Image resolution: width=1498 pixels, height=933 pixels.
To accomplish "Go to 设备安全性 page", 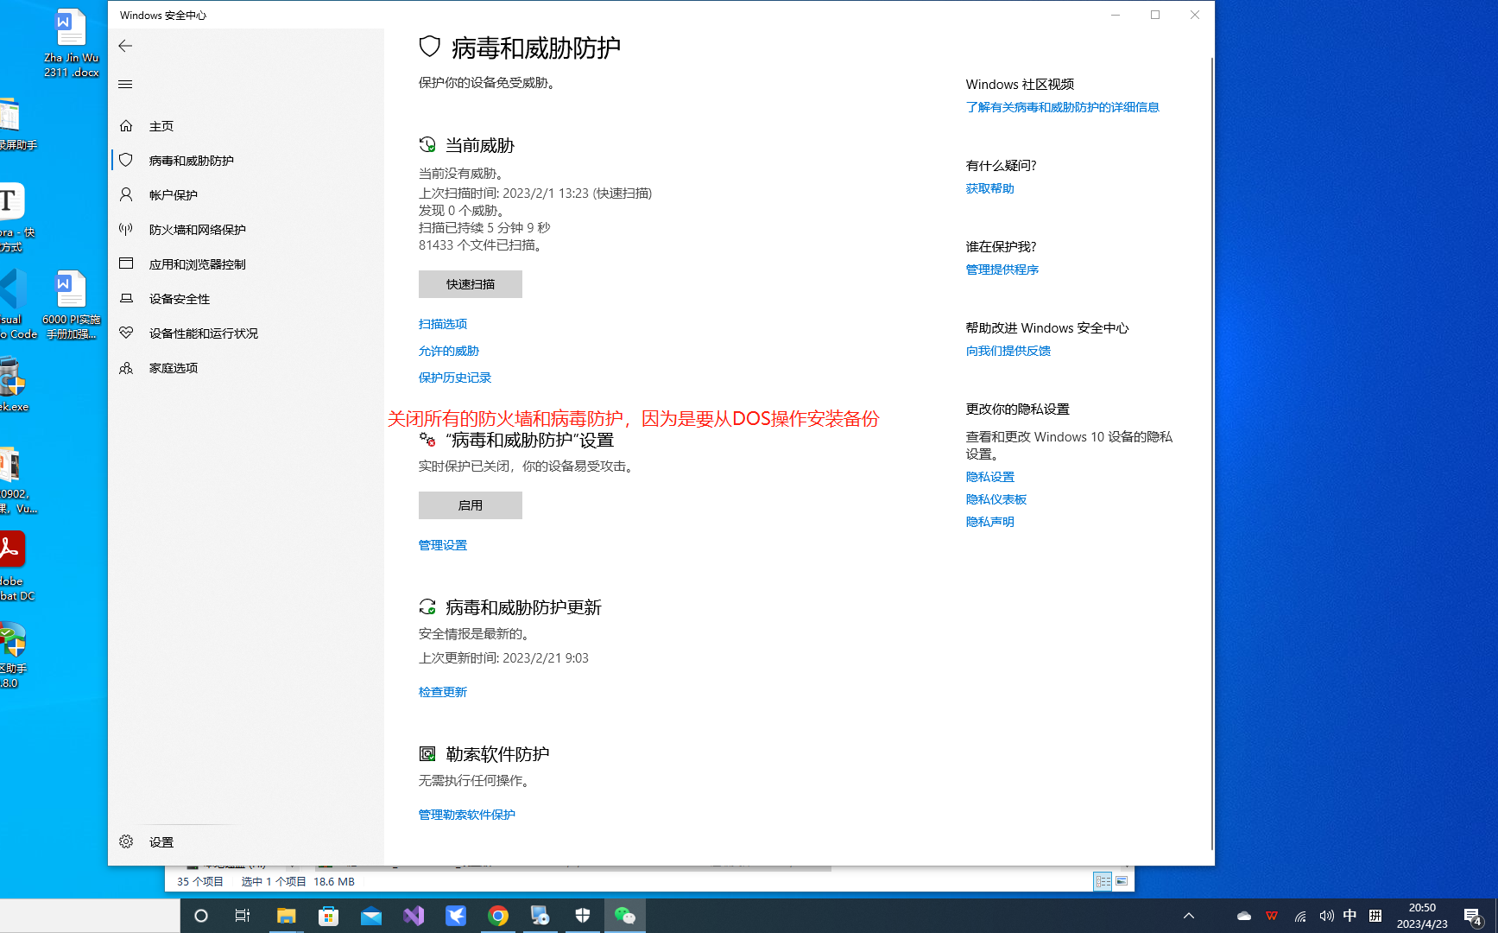I will click(179, 299).
